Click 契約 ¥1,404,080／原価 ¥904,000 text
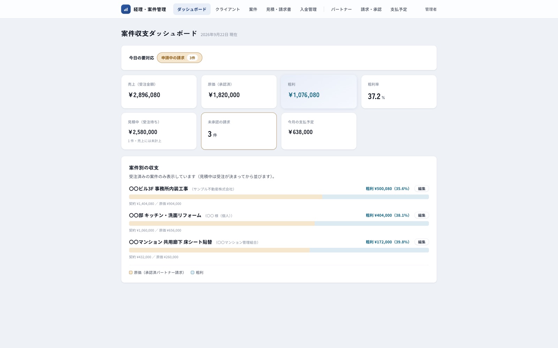The height and width of the screenshot is (348, 558). [155, 204]
